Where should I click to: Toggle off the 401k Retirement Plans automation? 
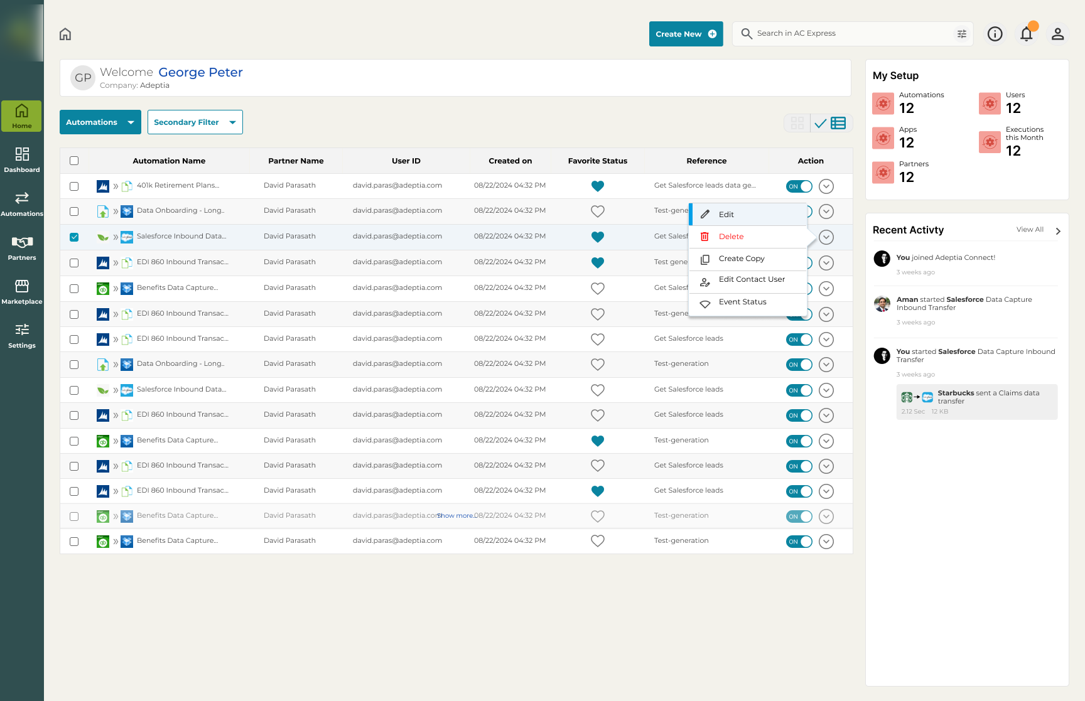[x=799, y=186]
